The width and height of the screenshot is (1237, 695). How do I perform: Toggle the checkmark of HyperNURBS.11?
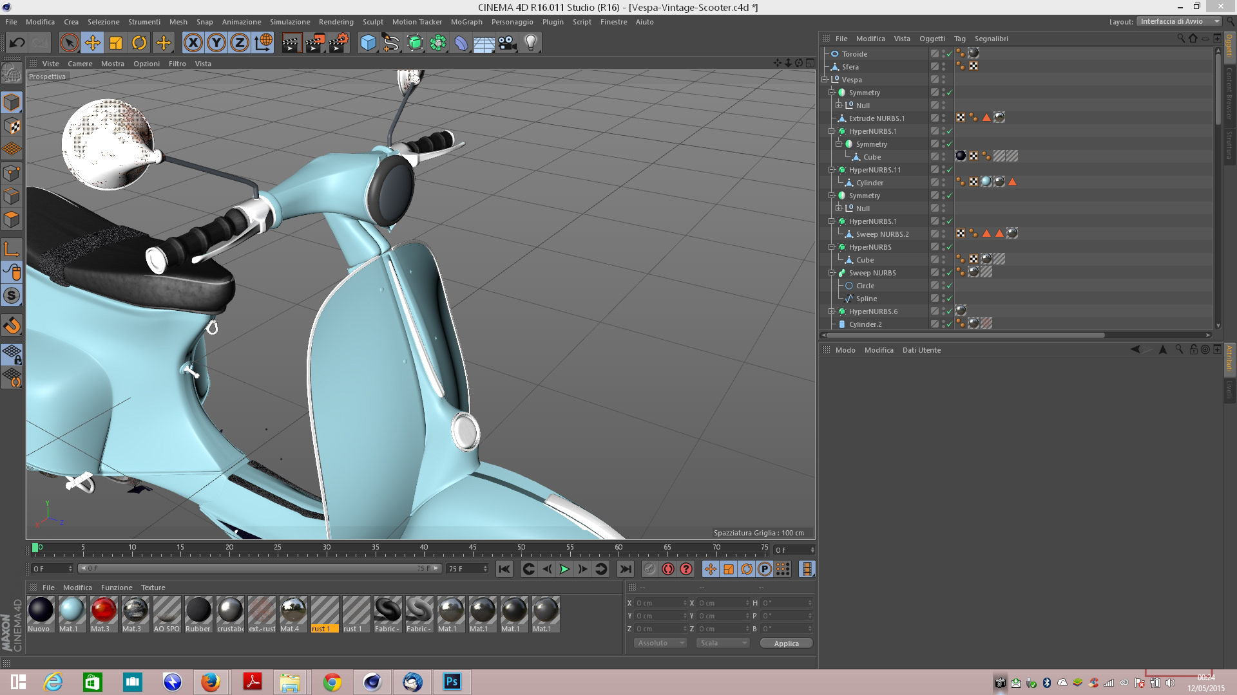pos(950,170)
